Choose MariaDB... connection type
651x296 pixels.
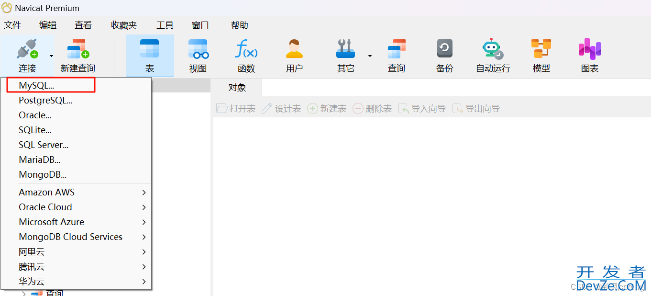click(76, 159)
